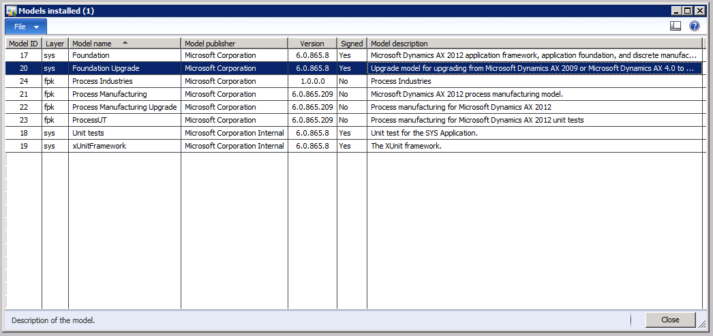Click the sort arrow in Model name header

pyautogui.click(x=125, y=42)
